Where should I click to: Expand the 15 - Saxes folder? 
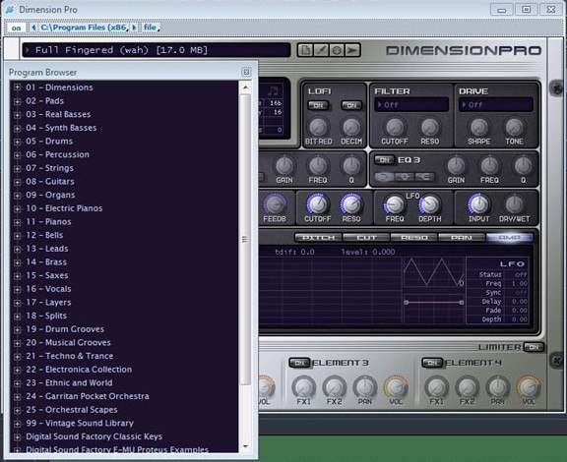point(17,276)
